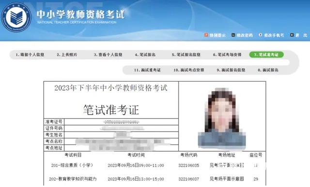
Task: Click the 准考证号 label
Action: (54, 122)
